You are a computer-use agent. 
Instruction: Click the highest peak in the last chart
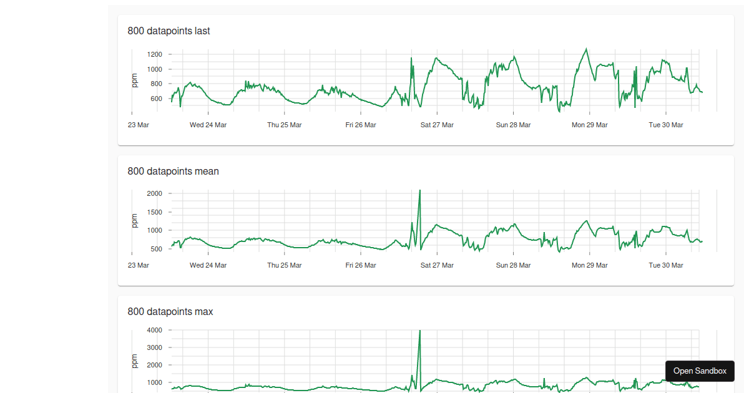pos(586,49)
